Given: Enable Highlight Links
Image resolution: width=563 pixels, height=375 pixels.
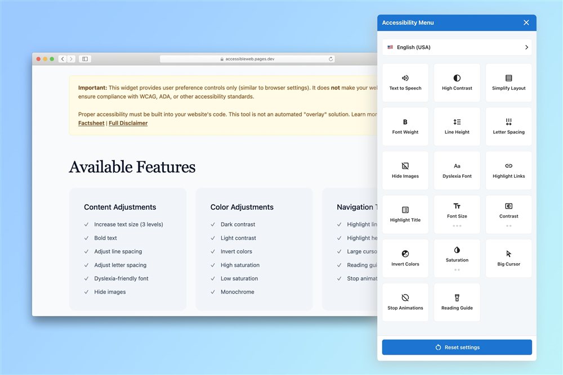Looking at the screenshot, I should coord(508,171).
